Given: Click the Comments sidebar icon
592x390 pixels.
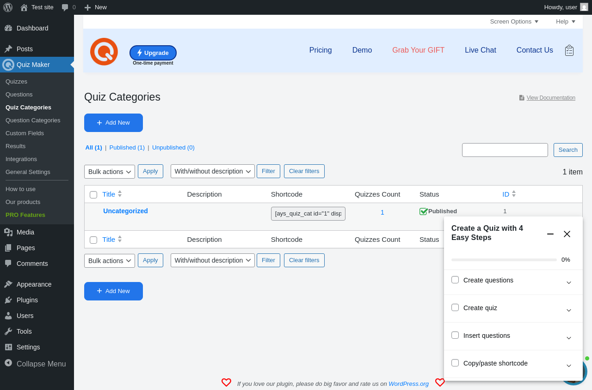Looking at the screenshot, I should tap(8, 264).
